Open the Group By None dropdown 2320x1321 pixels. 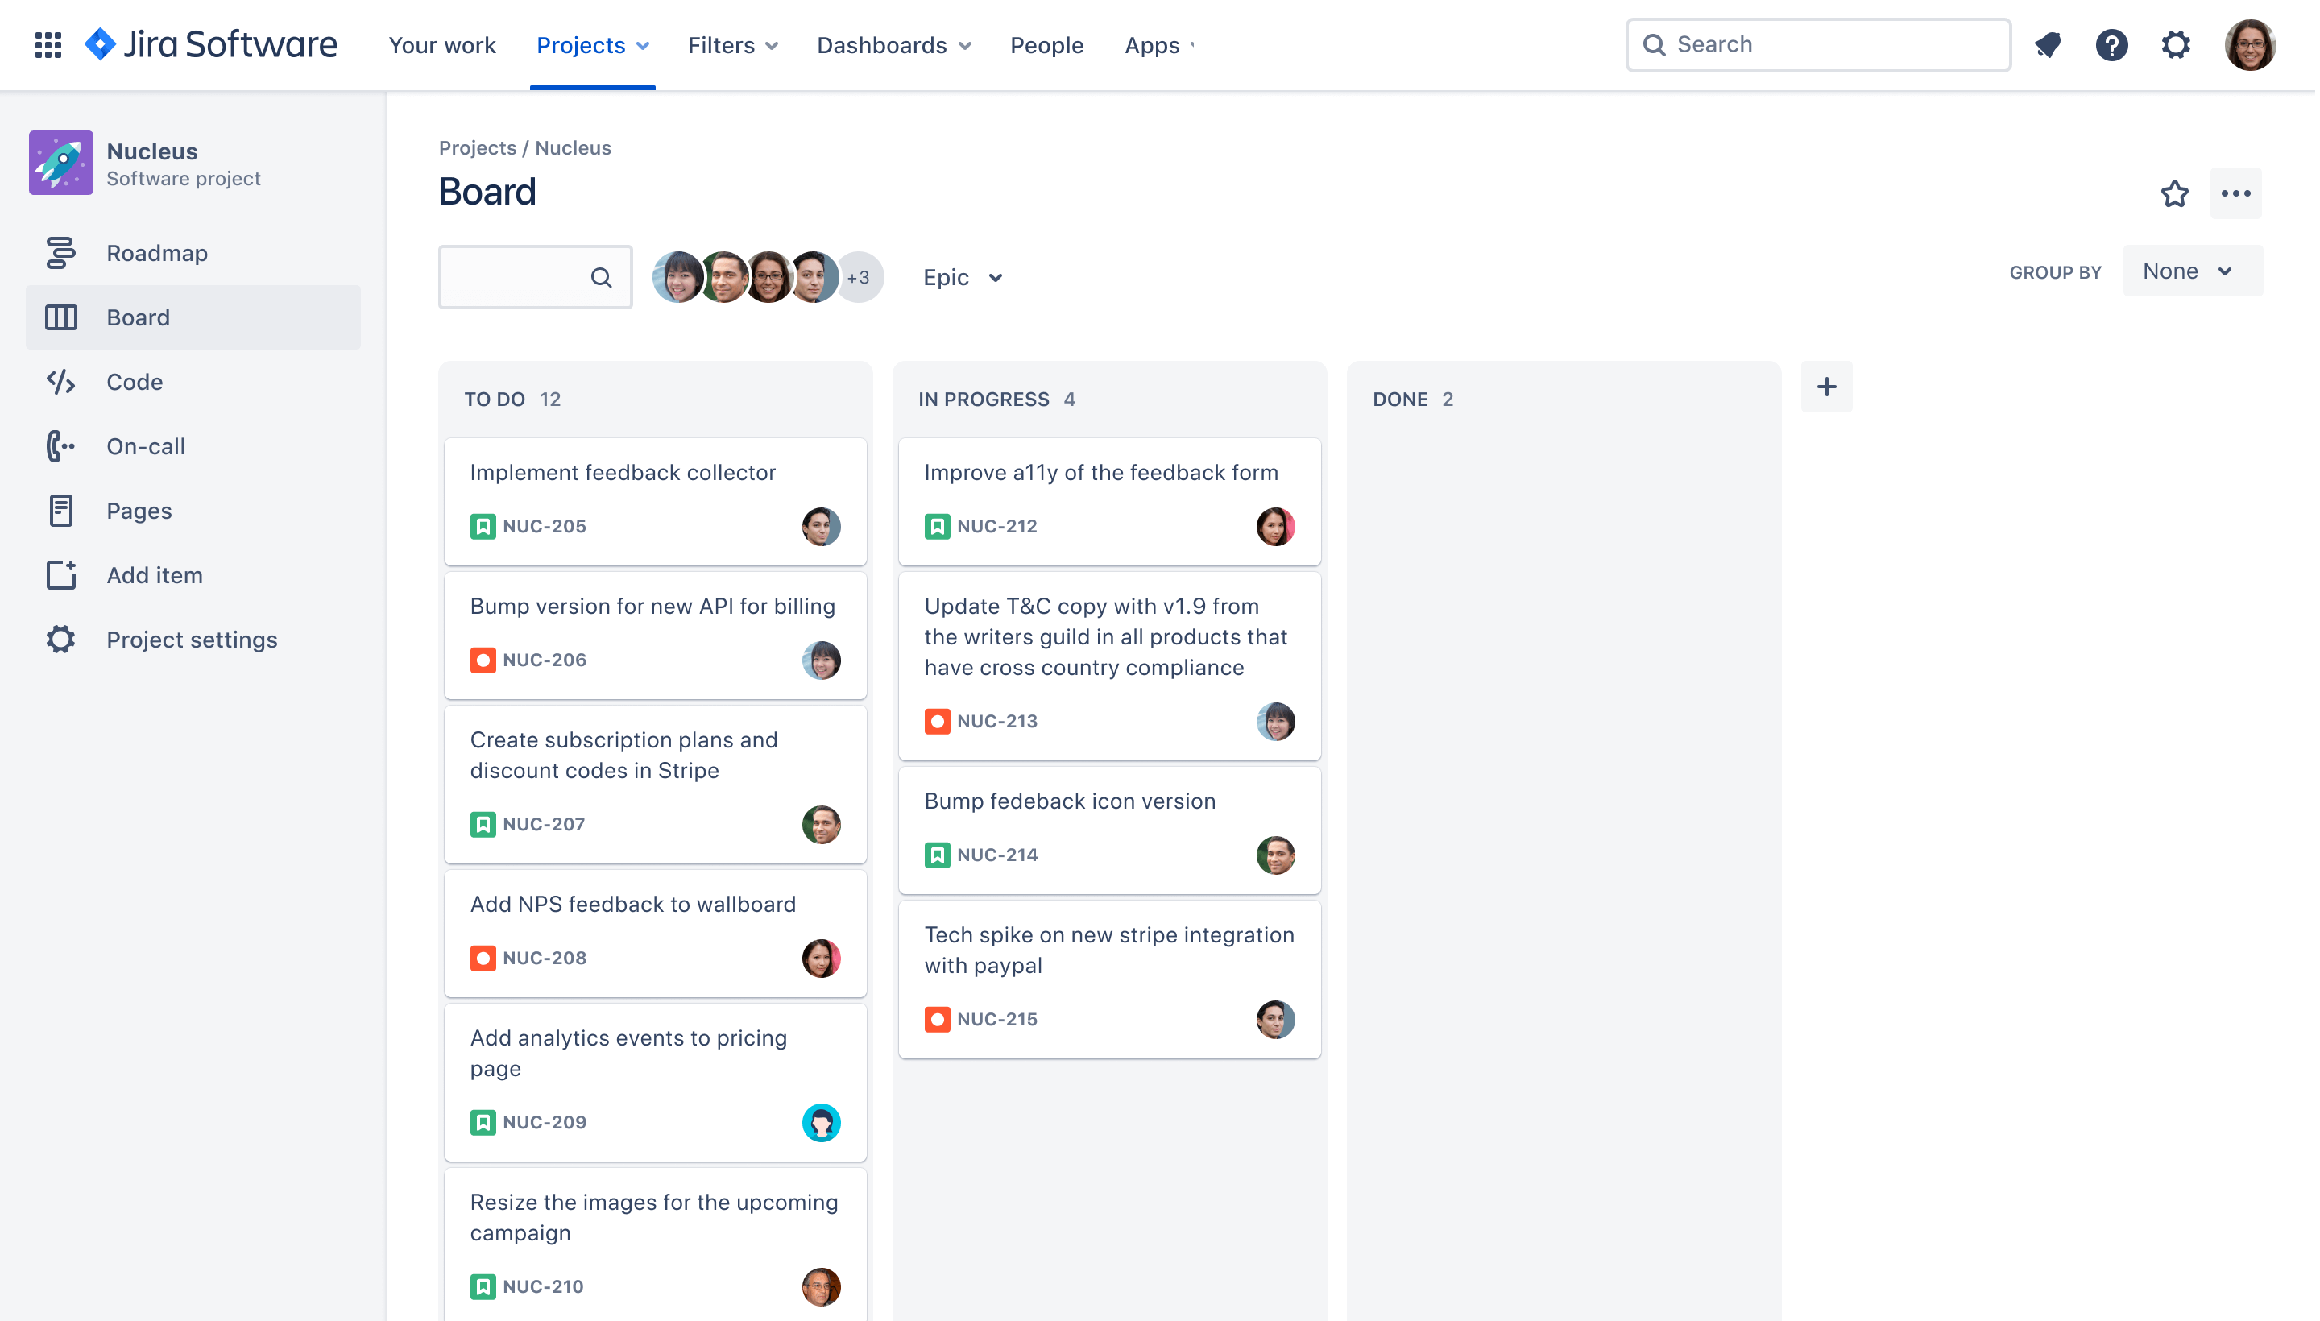pyautogui.click(x=2191, y=269)
